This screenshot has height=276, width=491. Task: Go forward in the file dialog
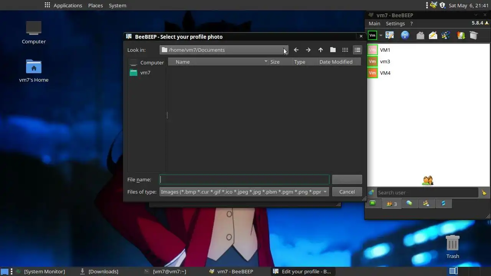point(308,50)
